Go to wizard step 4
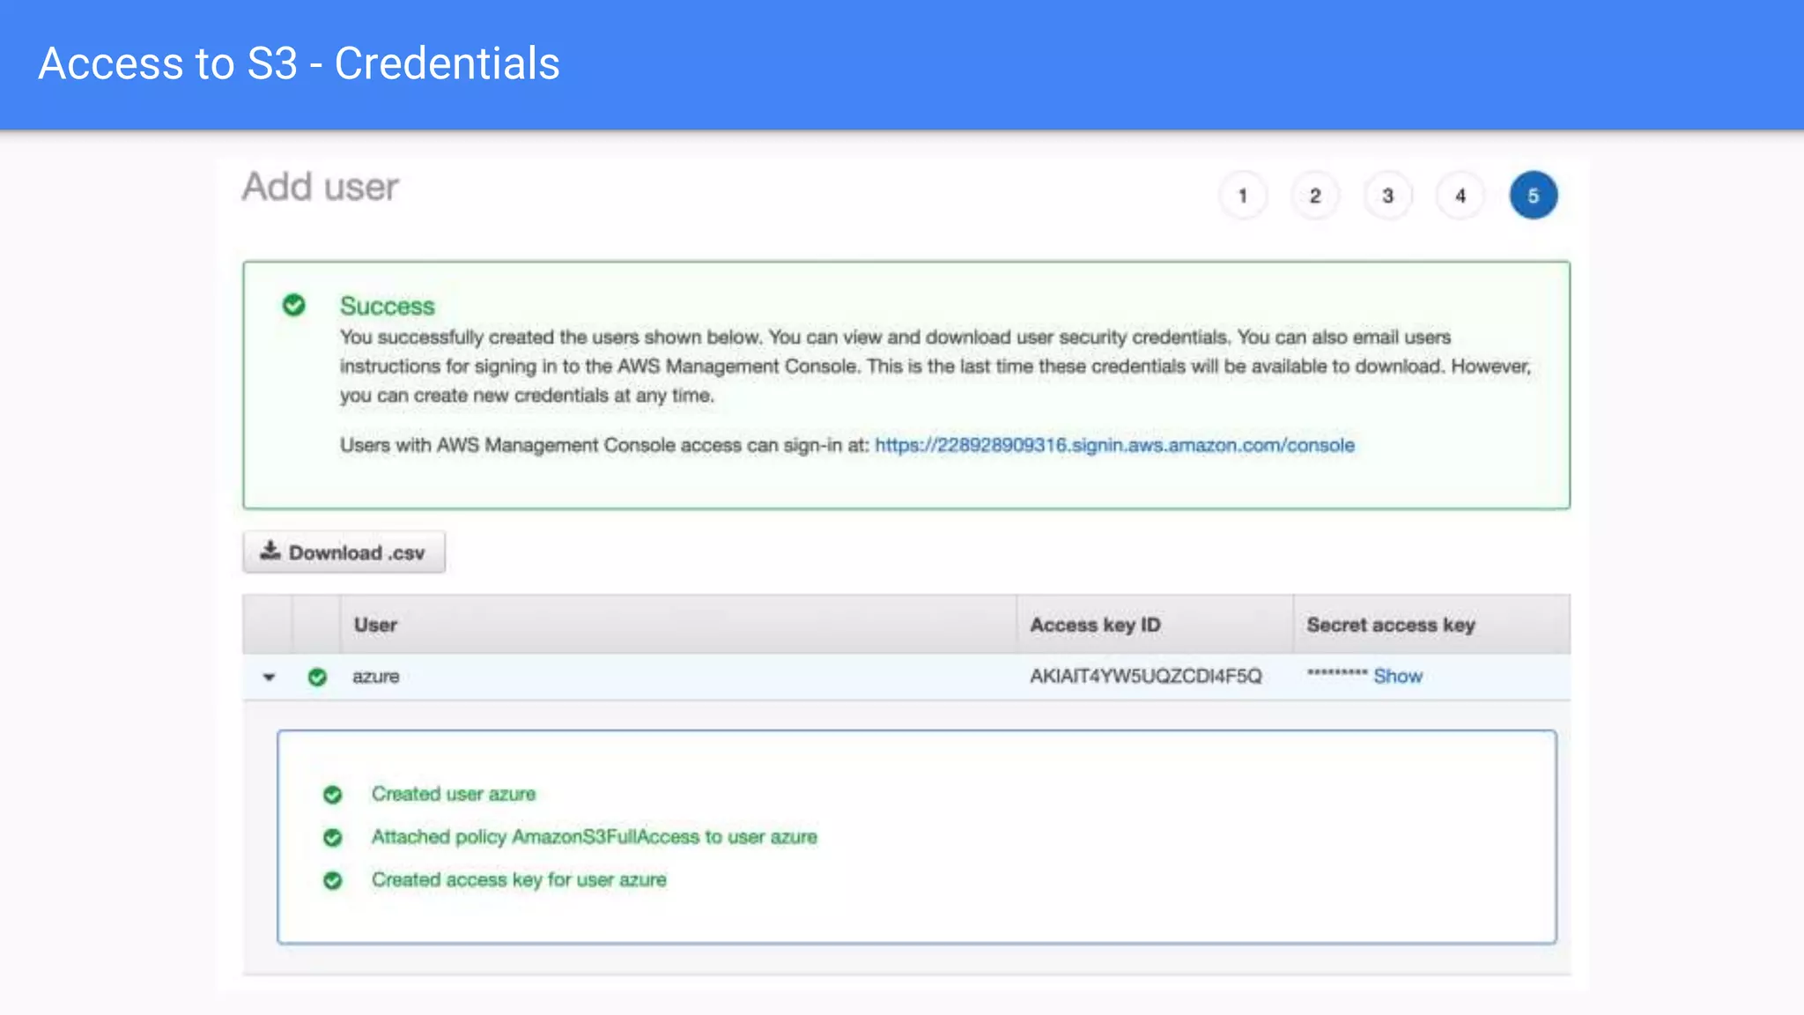This screenshot has height=1015, width=1804. (x=1460, y=196)
